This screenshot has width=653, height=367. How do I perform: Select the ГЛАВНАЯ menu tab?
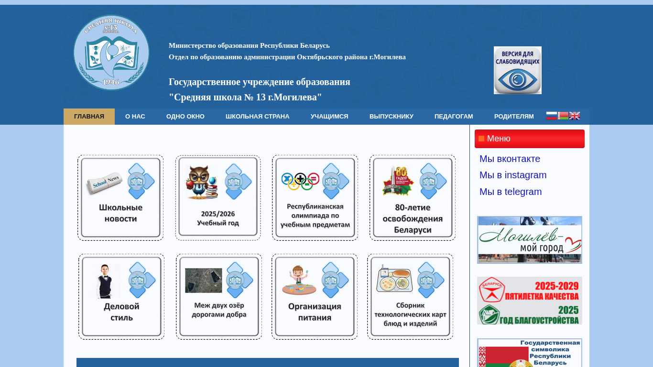point(89,117)
